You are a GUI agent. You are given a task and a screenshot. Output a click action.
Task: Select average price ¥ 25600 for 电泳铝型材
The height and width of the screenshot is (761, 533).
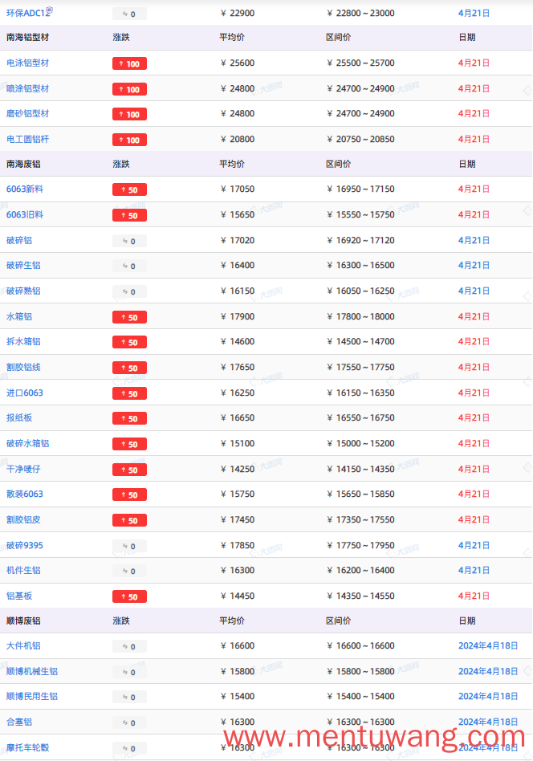[x=238, y=63]
